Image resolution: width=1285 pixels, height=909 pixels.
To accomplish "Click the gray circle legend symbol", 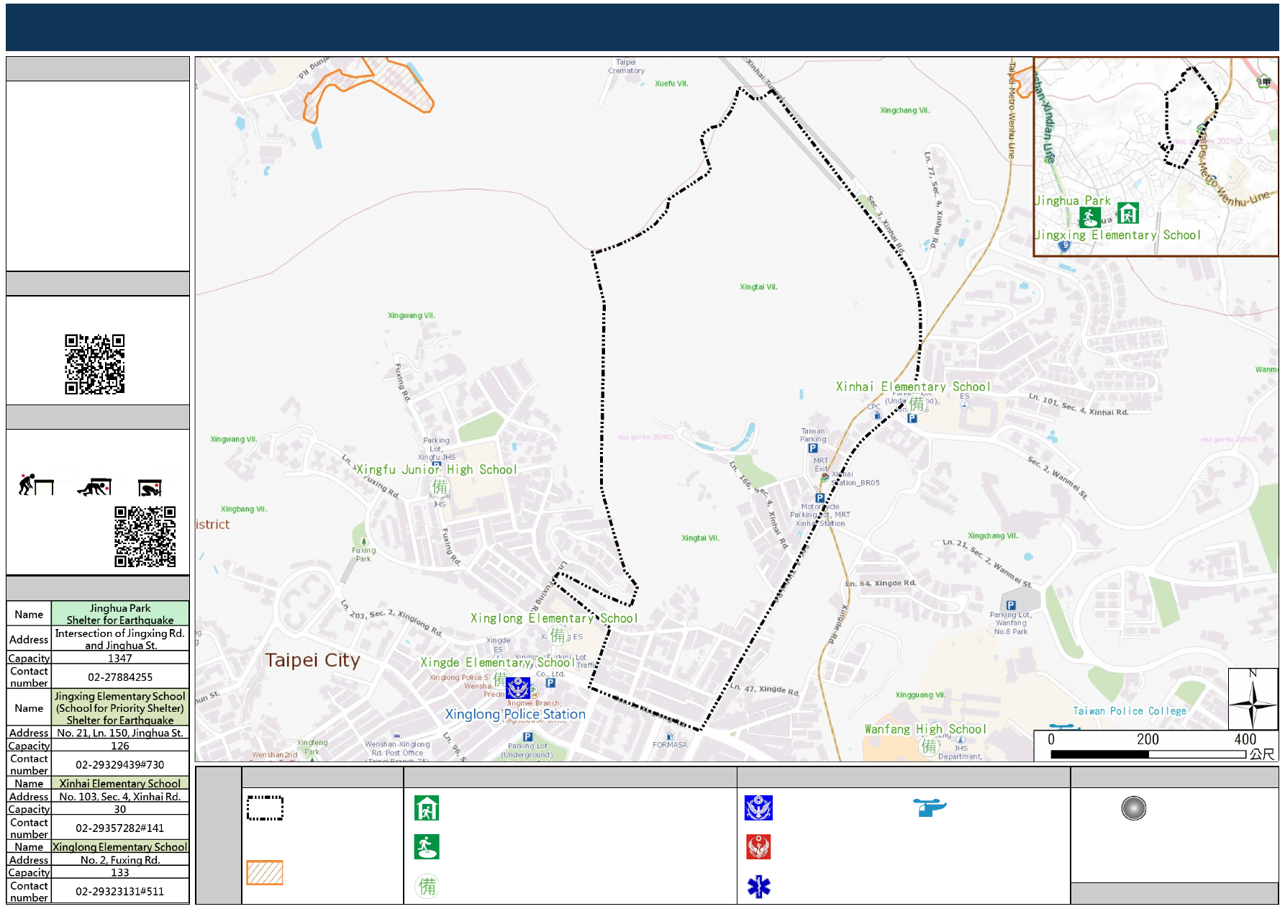I will (1133, 808).
